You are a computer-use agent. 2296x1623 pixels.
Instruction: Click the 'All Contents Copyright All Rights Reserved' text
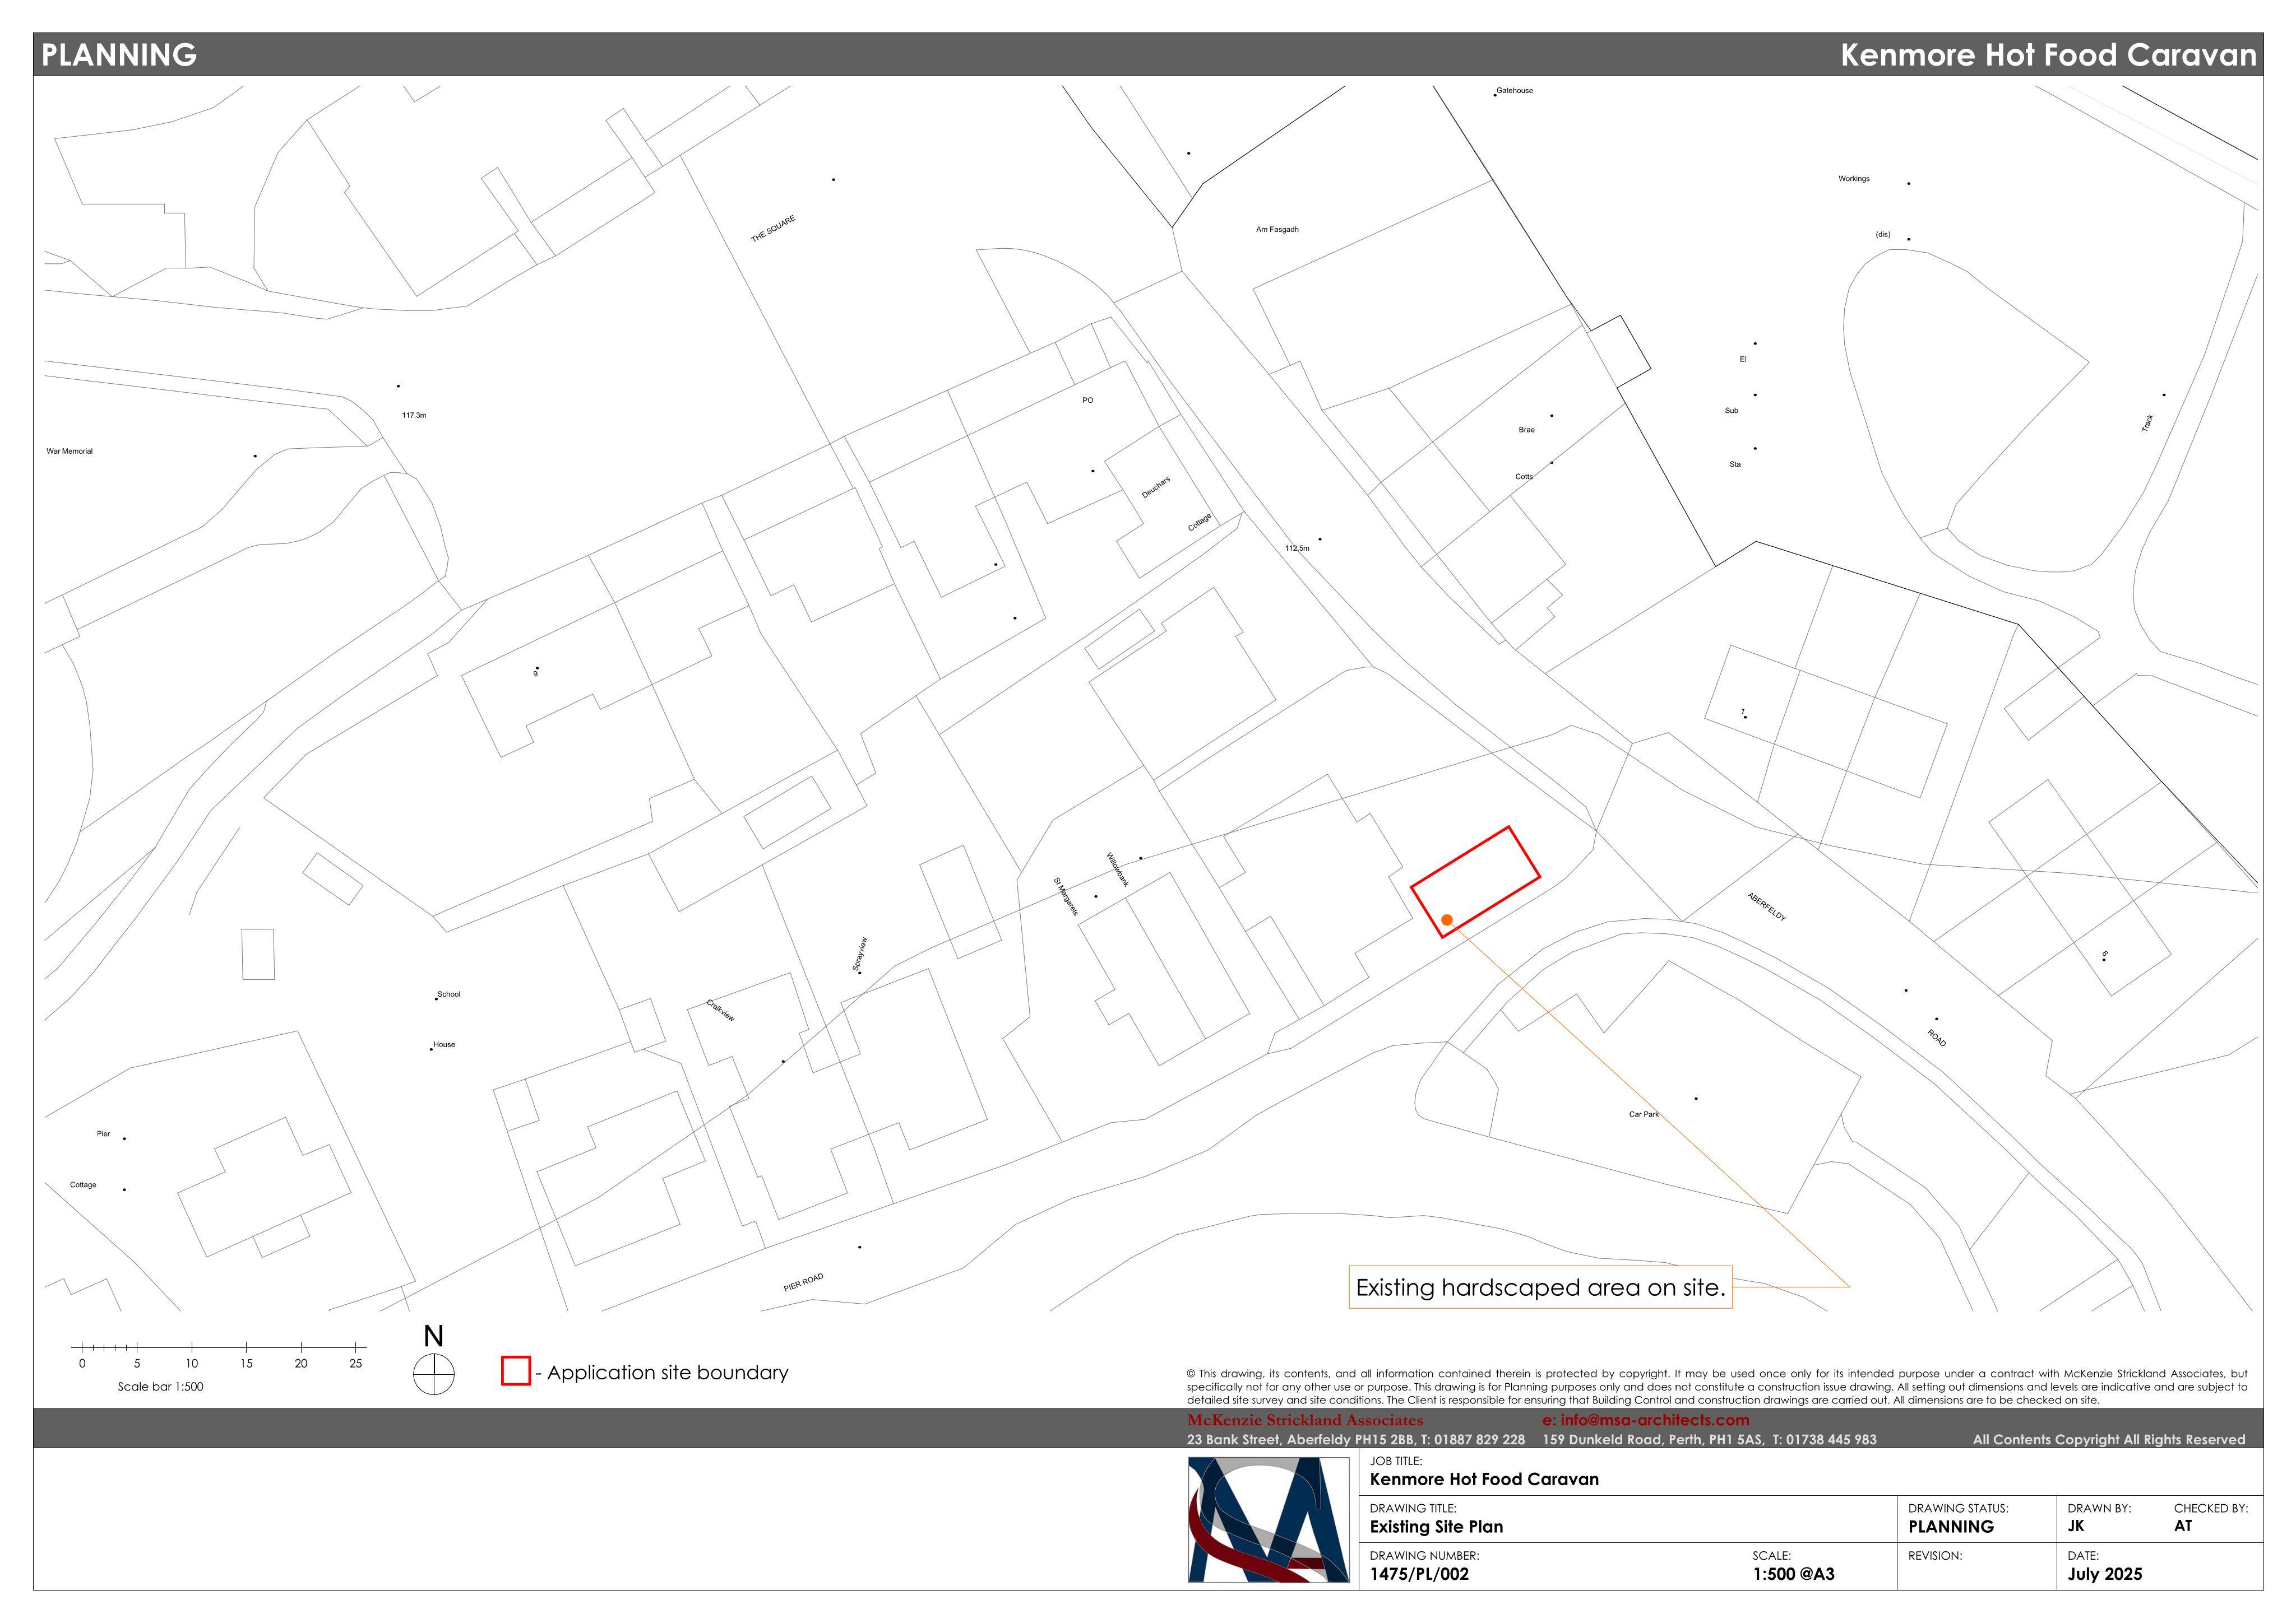[2109, 1440]
